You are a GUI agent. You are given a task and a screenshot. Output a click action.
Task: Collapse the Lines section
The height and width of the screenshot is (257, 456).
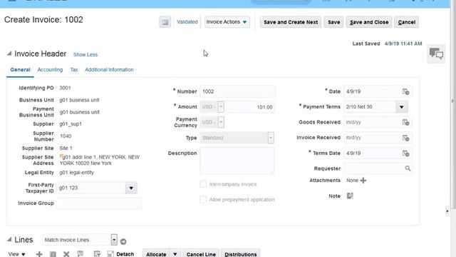click(9, 240)
